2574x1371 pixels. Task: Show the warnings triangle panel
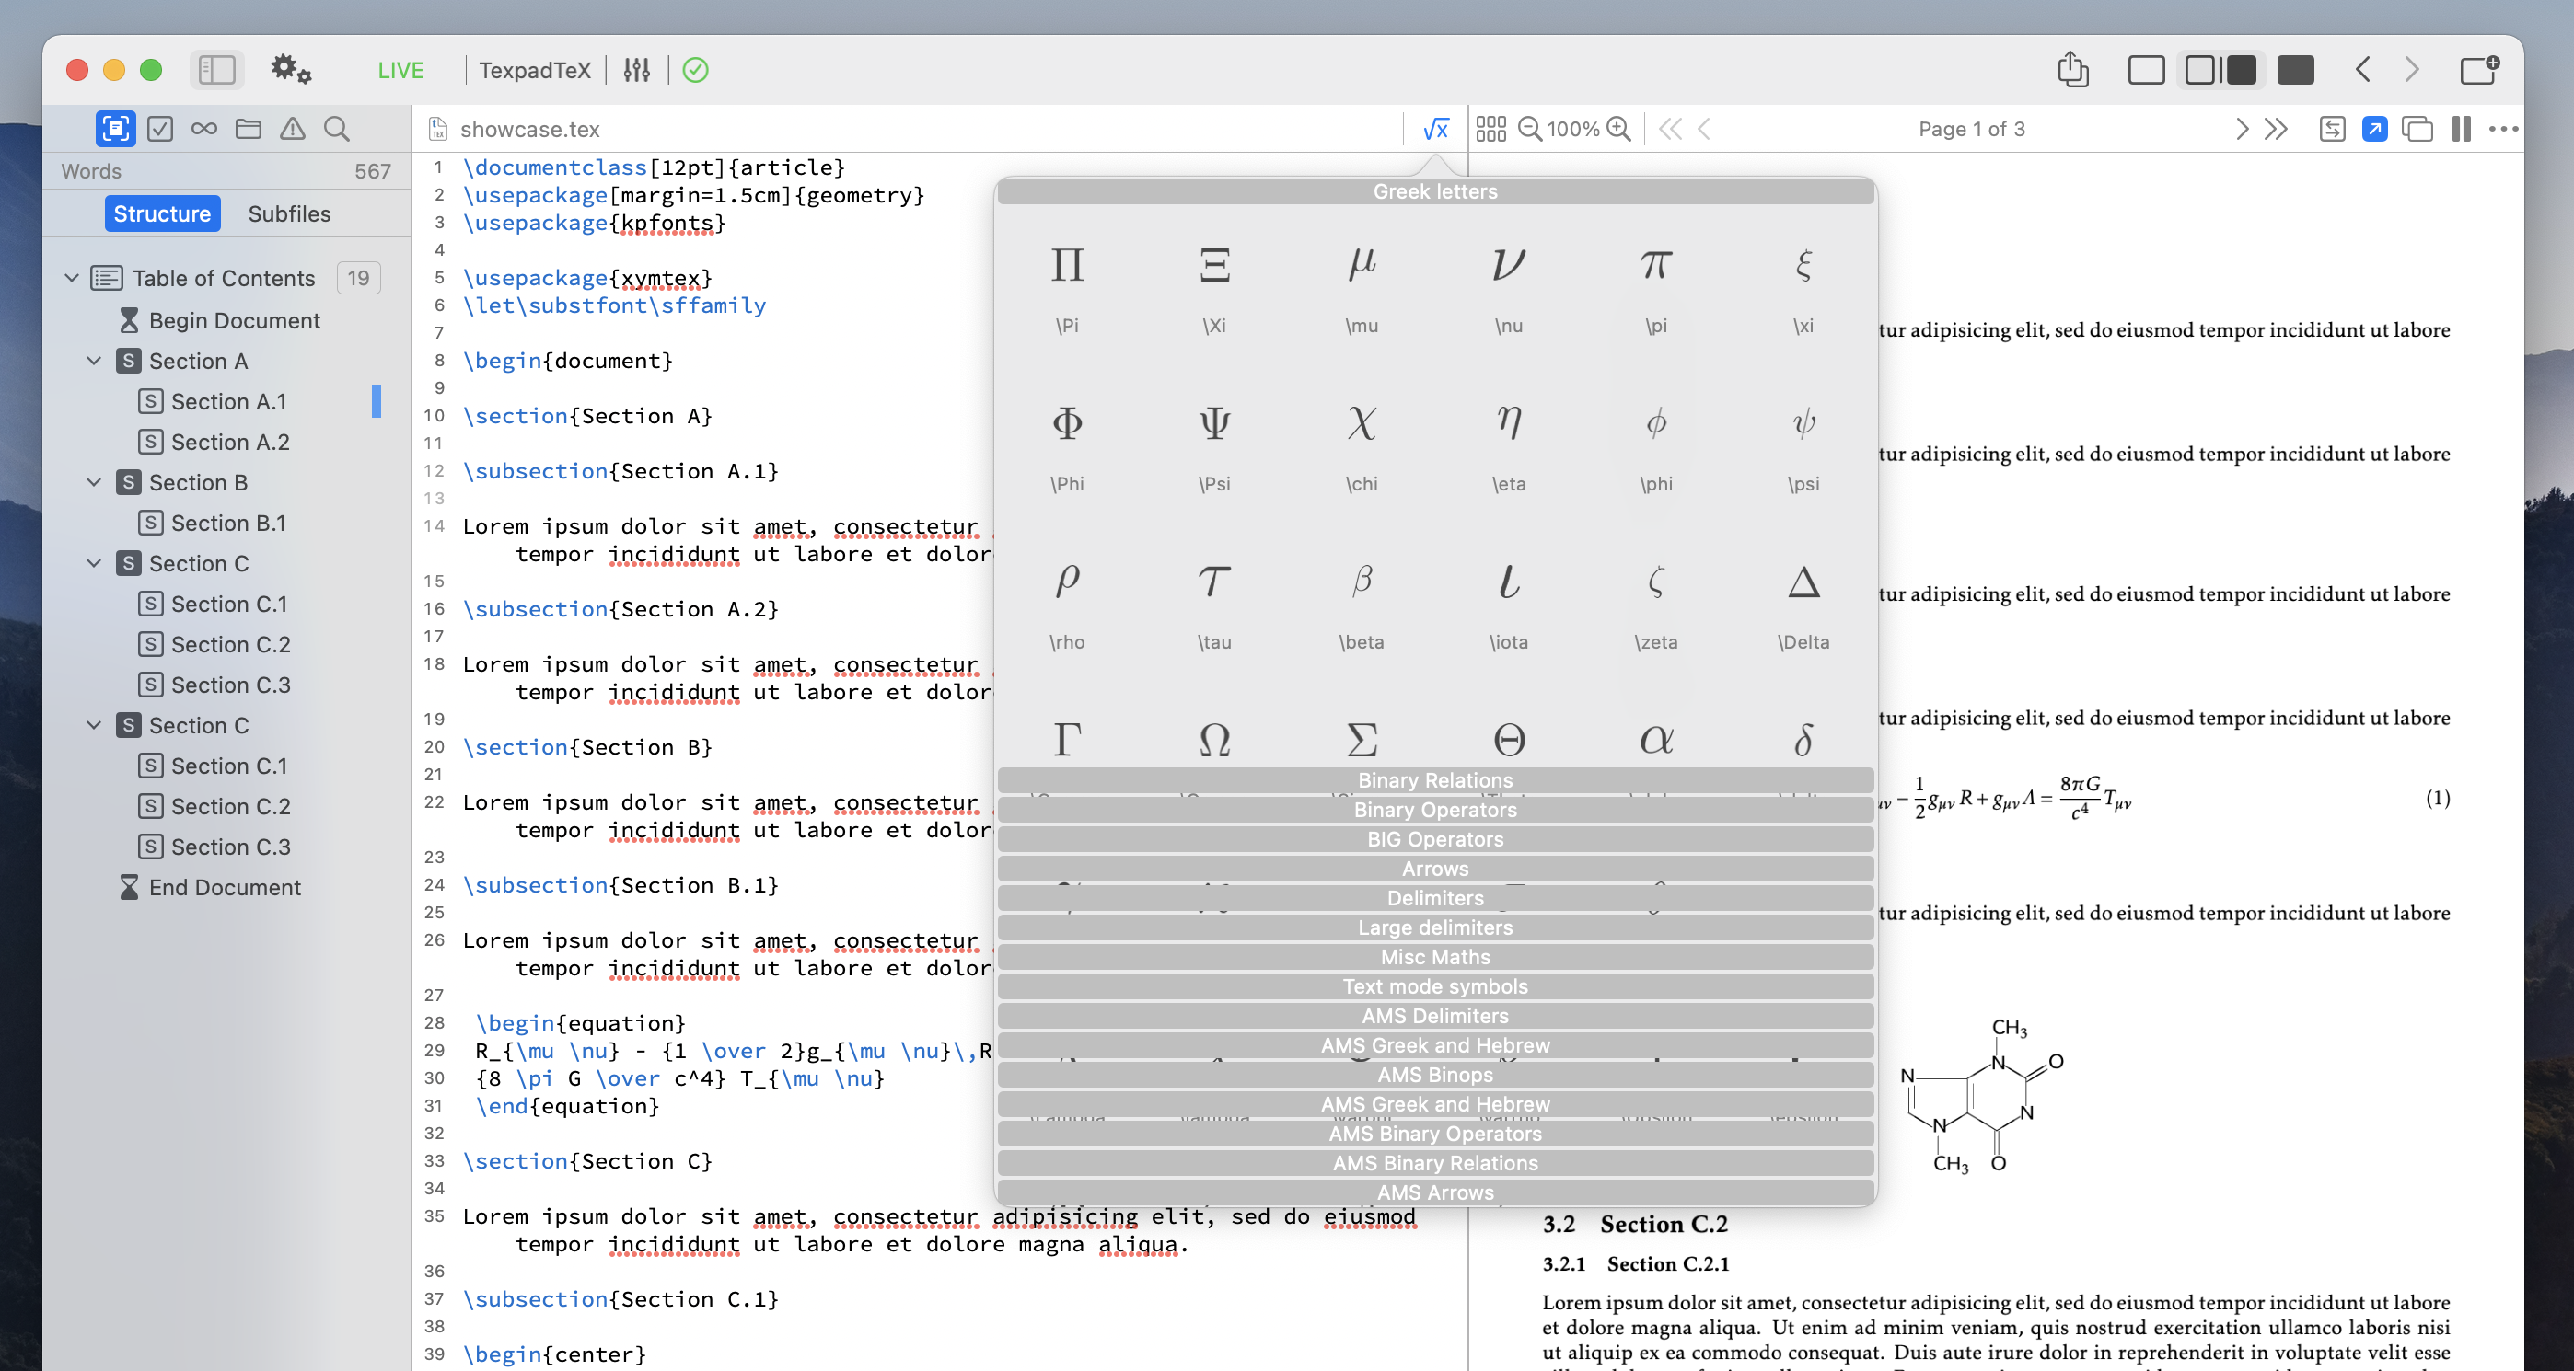click(292, 129)
